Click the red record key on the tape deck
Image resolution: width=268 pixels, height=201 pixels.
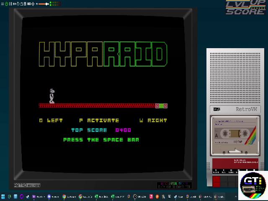tap(216, 181)
